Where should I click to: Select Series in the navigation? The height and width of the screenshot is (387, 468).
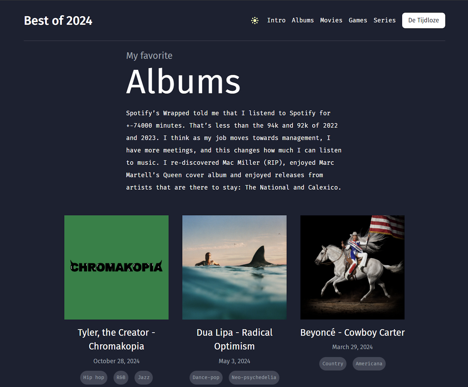tap(384, 20)
